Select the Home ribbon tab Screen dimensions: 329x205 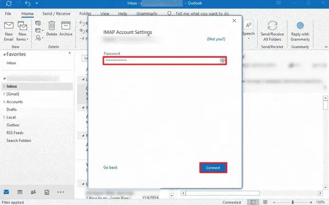[x=27, y=14]
